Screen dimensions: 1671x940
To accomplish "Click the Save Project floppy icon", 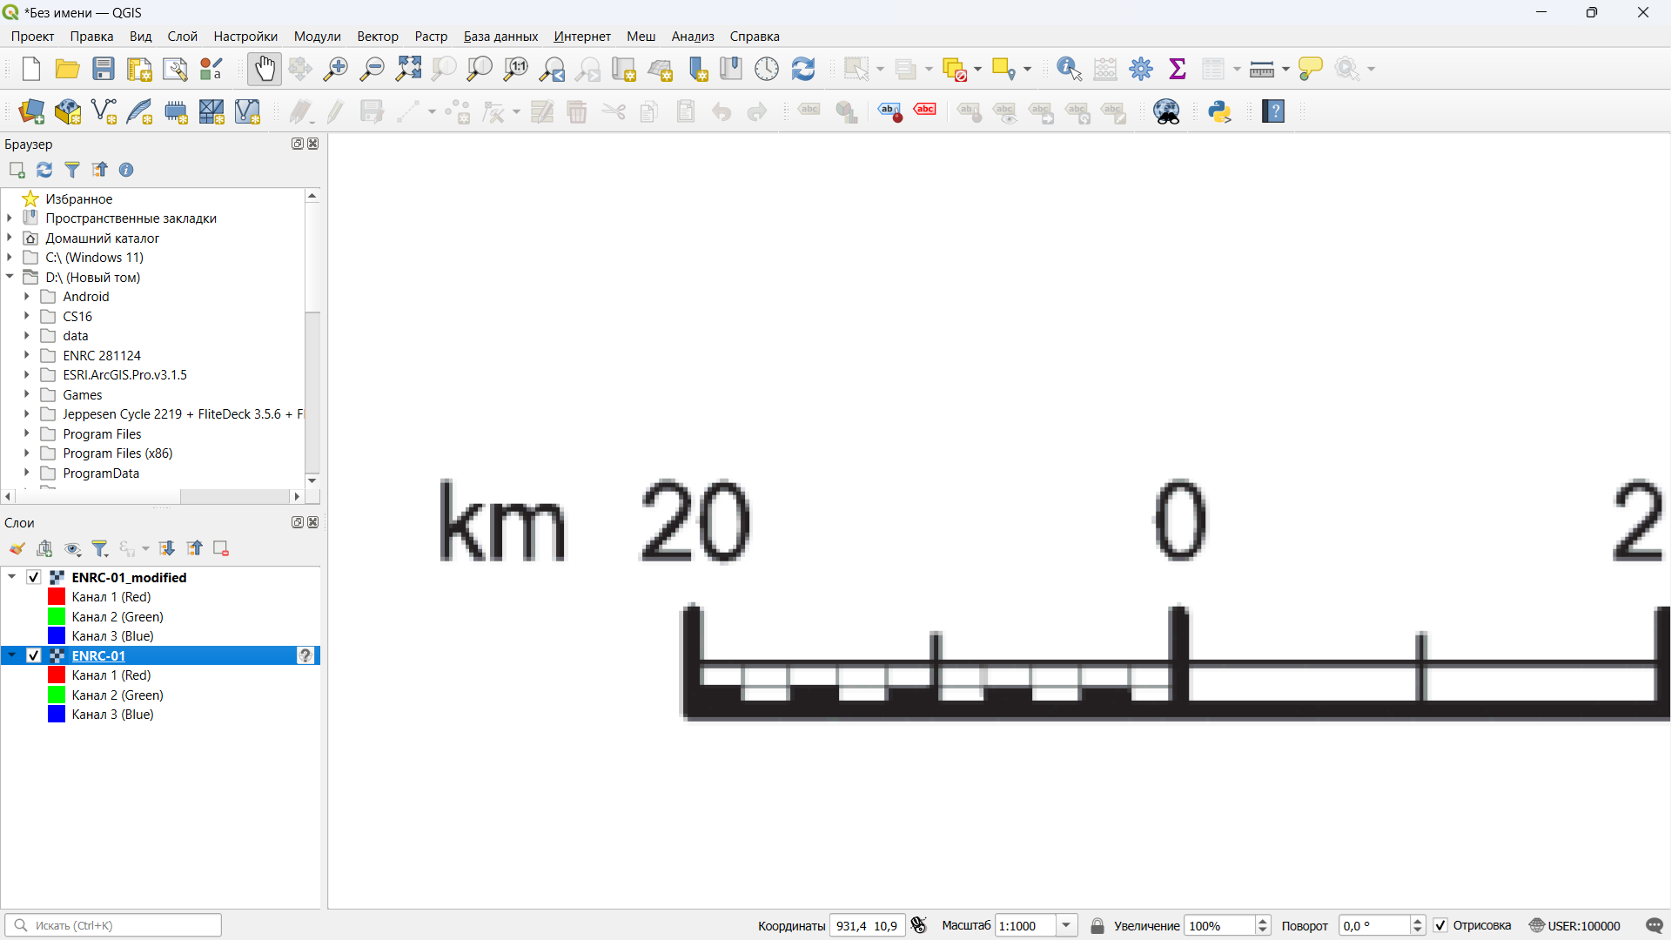I will coord(104,69).
